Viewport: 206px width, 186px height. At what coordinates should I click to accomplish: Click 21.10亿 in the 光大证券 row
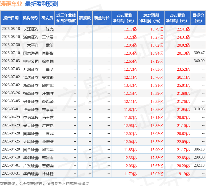pos(183,126)
